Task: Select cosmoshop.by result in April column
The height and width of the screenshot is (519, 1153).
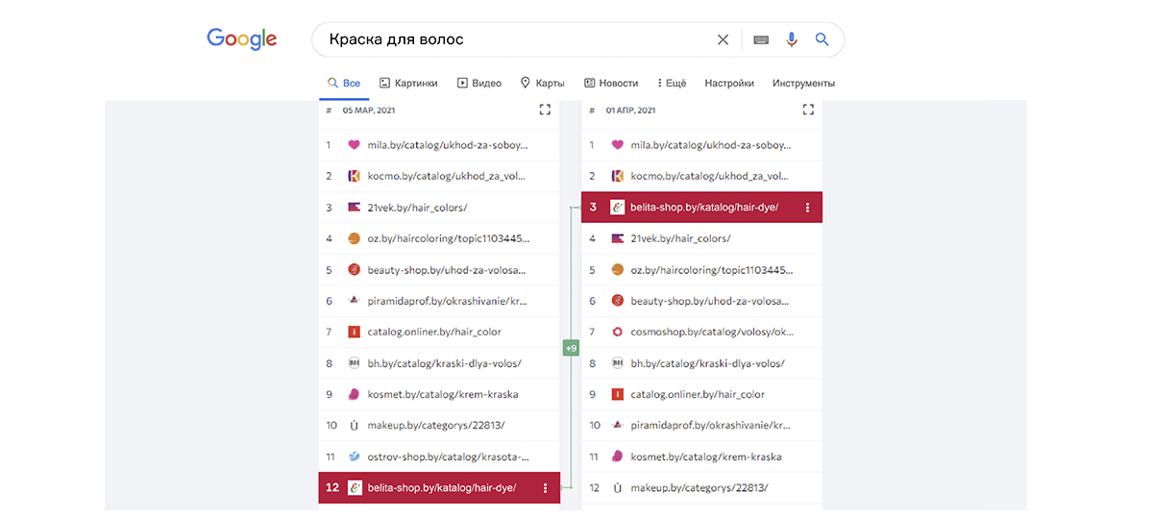Action: point(712,332)
